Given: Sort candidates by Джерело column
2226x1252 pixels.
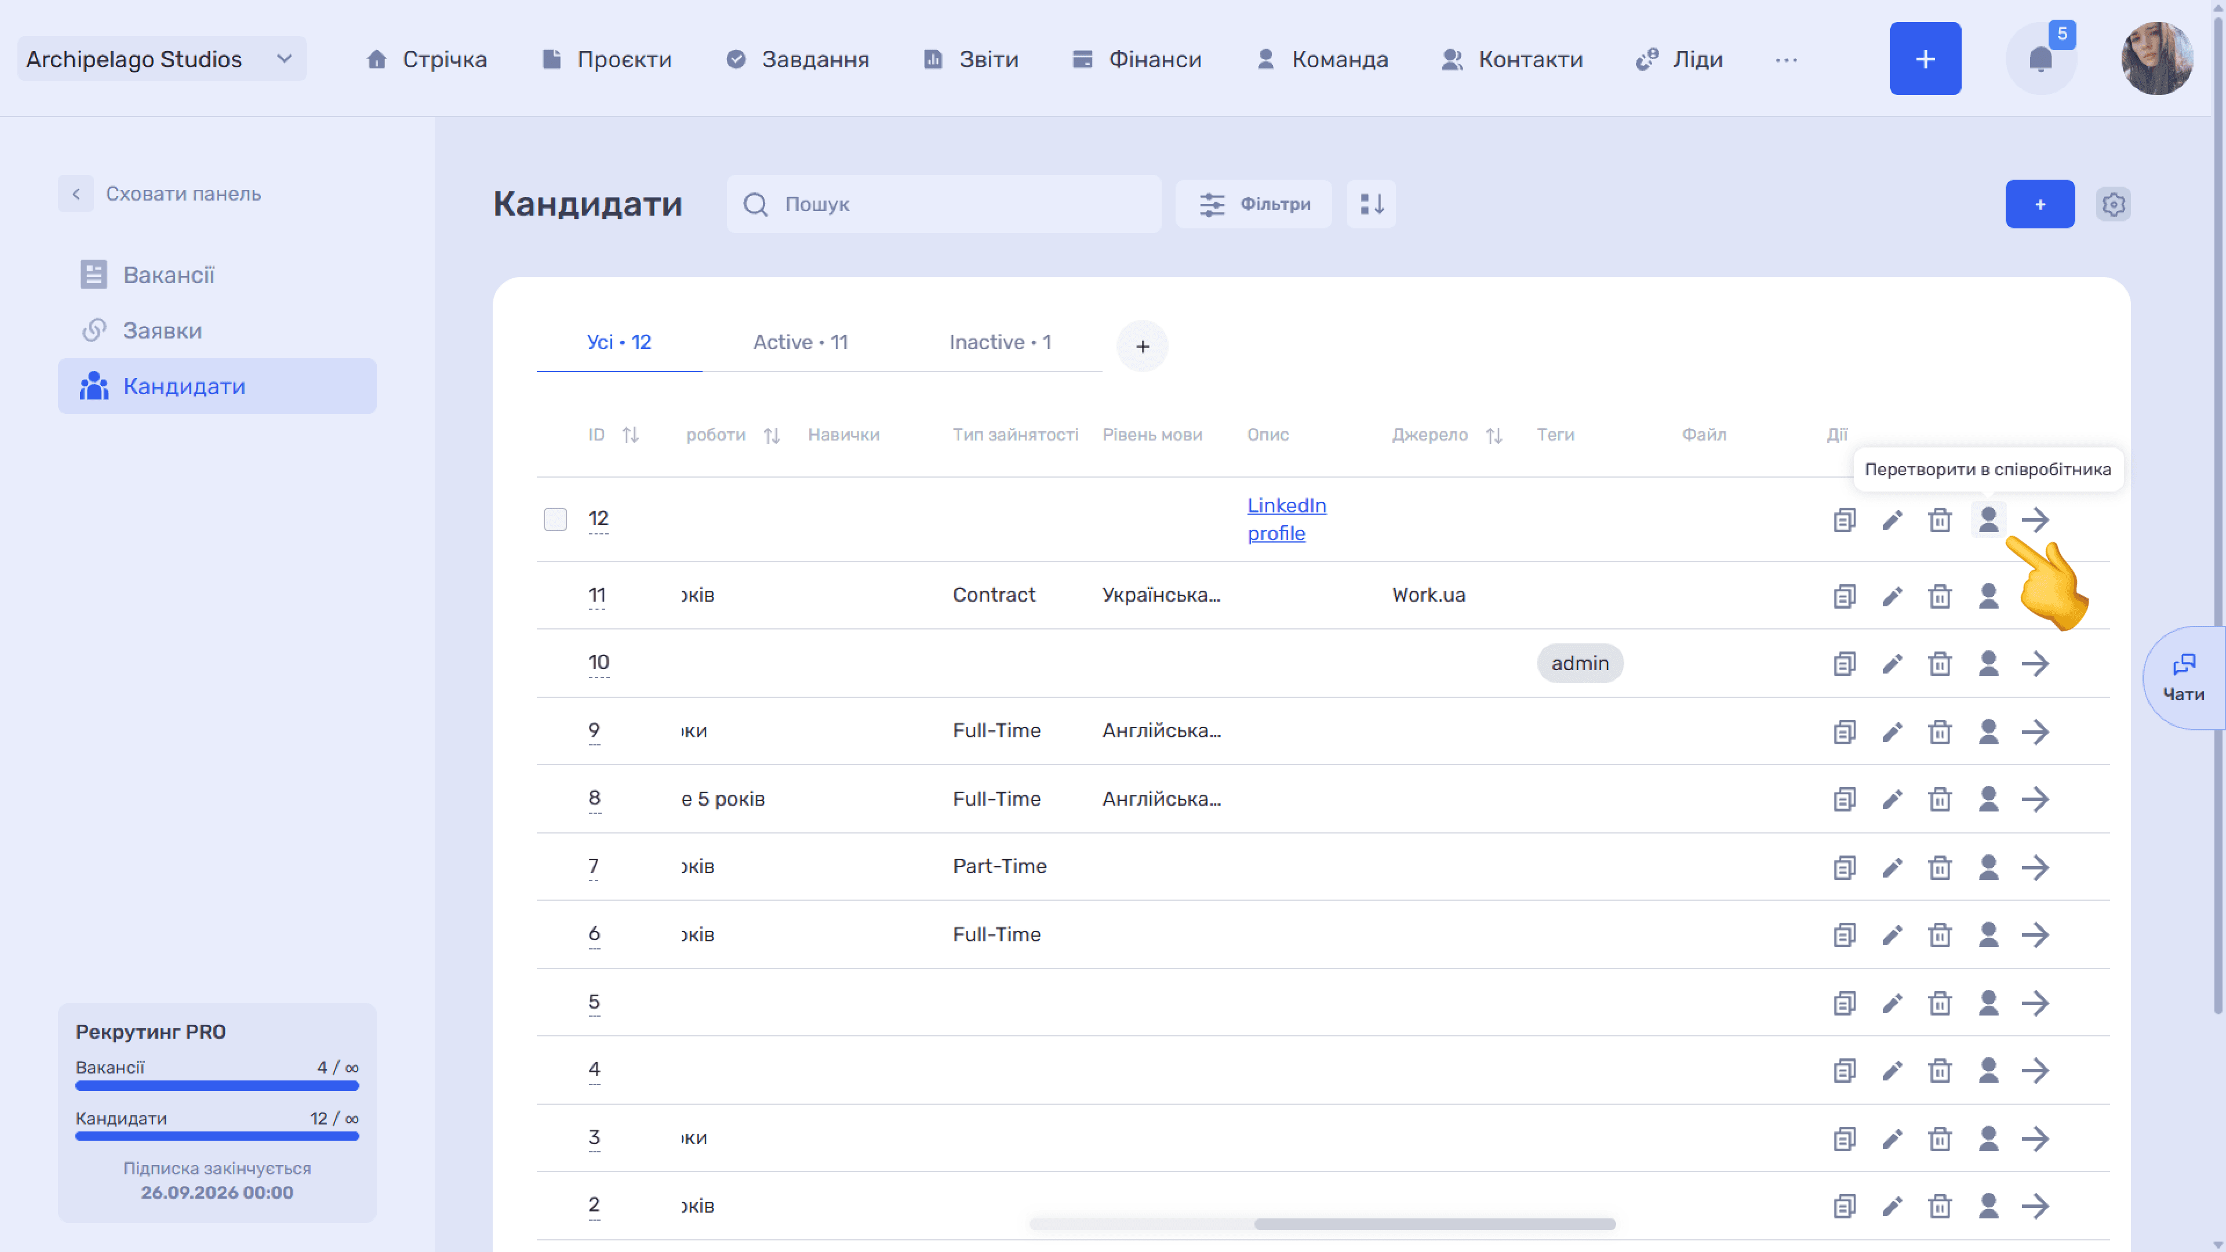Looking at the screenshot, I should (x=1494, y=435).
